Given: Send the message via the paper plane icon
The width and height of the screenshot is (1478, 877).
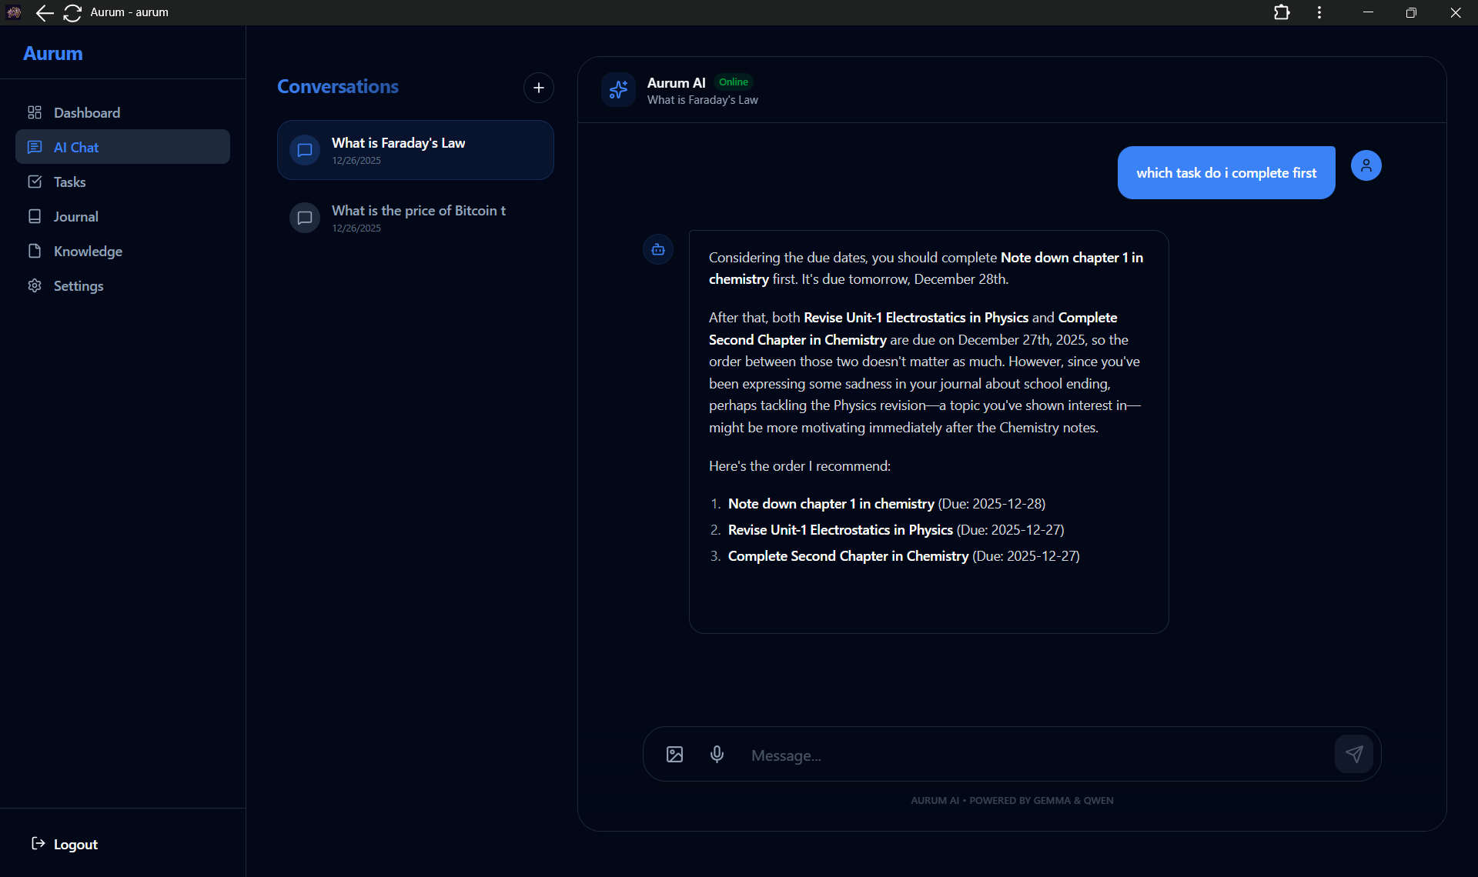Looking at the screenshot, I should (1354, 754).
